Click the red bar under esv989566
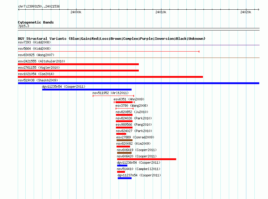268x199 pixels. (x=124, y=128)
